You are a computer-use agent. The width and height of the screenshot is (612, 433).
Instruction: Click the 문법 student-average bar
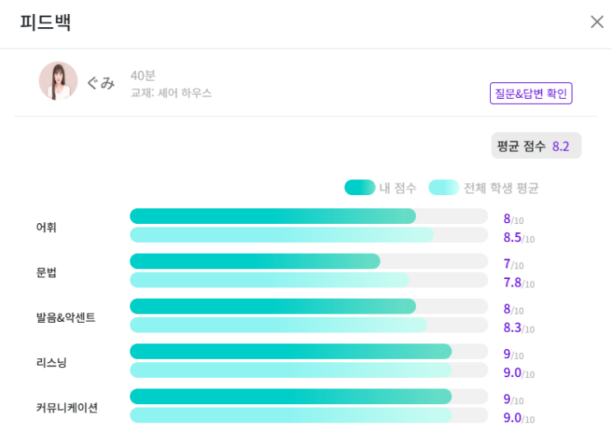click(x=269, y=281)
